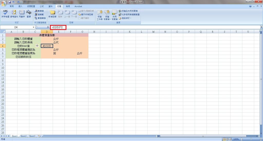Viewport: 263px width, 141px height.
Task: Click 保護且共用活頁簿
Action: (x=128, y=11)
